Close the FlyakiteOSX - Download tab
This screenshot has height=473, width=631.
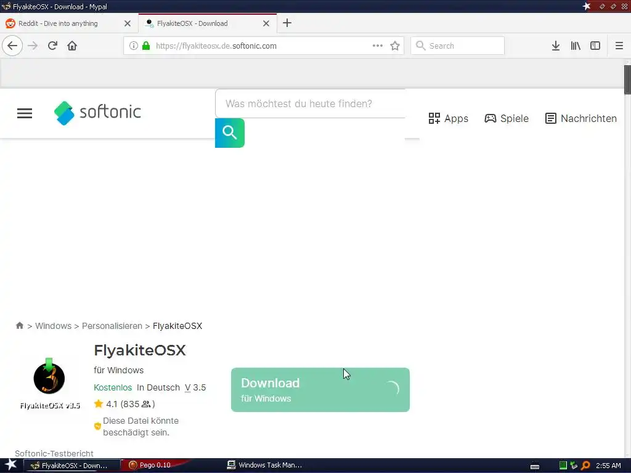pyautogui.click(x=266, y=23)
